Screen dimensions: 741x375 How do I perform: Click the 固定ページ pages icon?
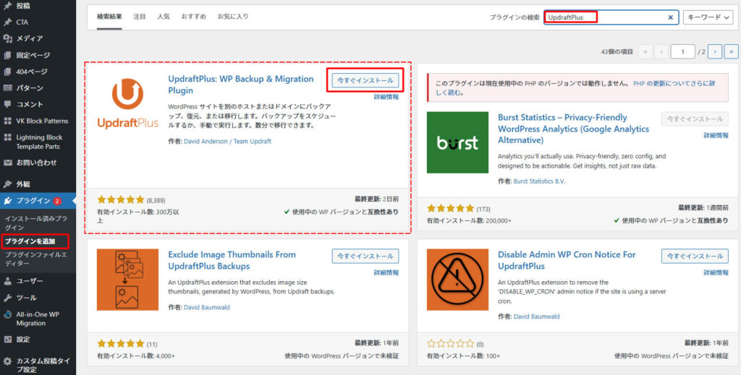tap(7, 55)
